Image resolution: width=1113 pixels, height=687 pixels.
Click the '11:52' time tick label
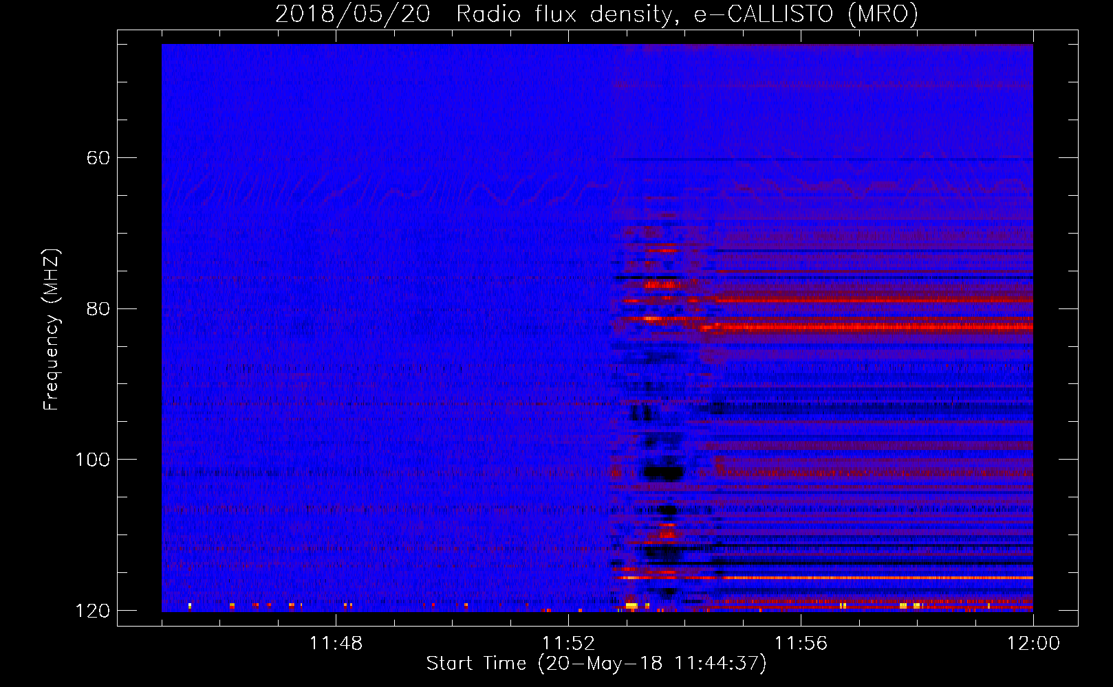click(x=568, y=644)
